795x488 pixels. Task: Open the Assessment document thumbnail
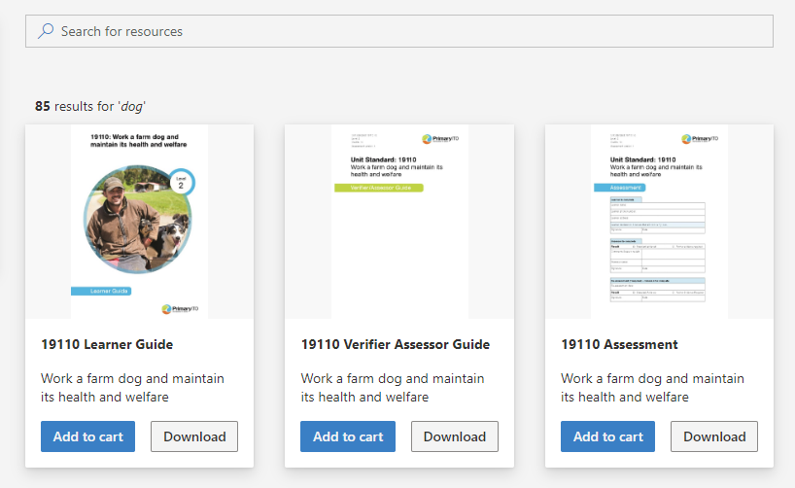[659, 222]
